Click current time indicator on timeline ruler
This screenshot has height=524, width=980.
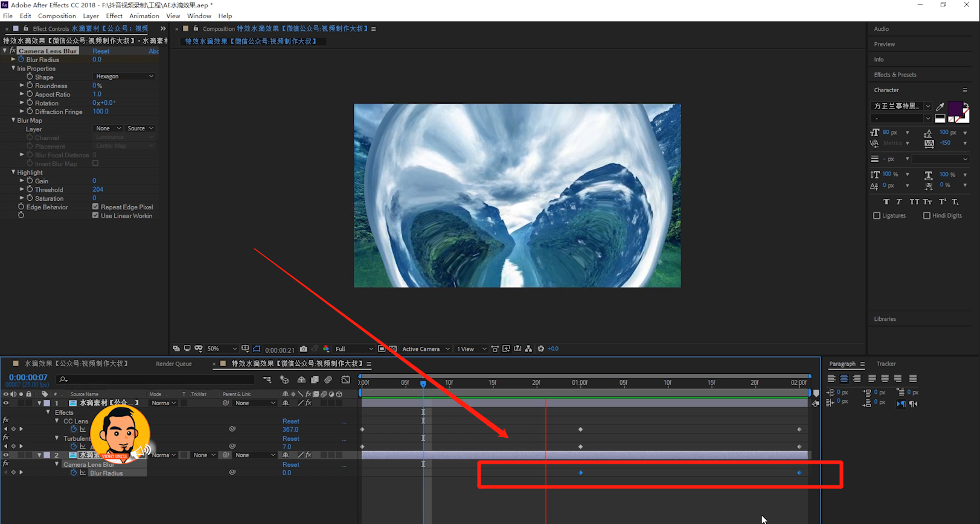[423, 384]
